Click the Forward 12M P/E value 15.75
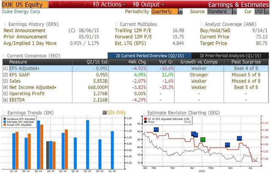271x173 pixels. click(x=178, y=37)
